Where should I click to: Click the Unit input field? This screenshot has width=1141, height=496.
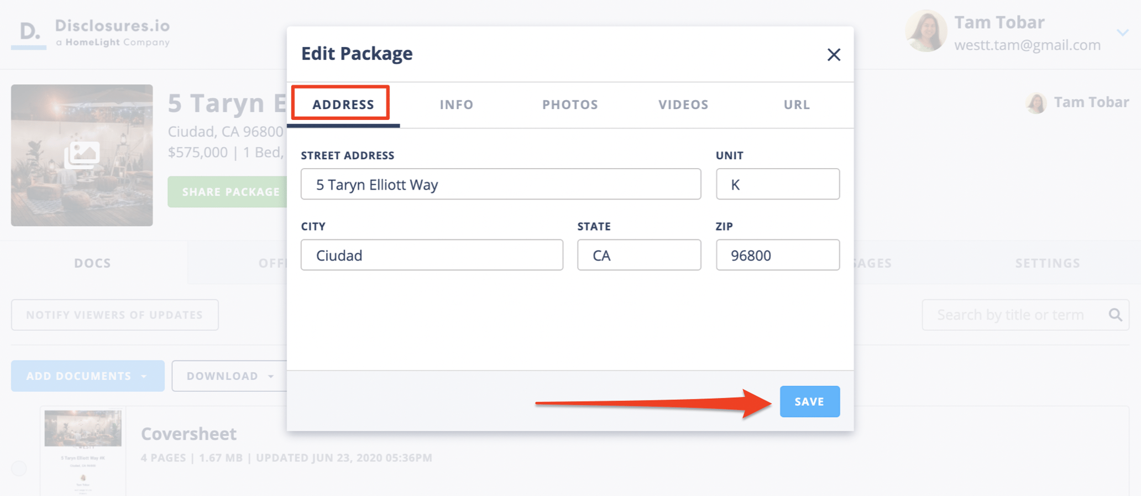(777, 184)
